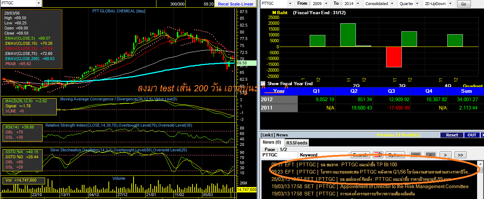Click the Keyword input field
Screen dimensions: 484x199
[323, 155]
